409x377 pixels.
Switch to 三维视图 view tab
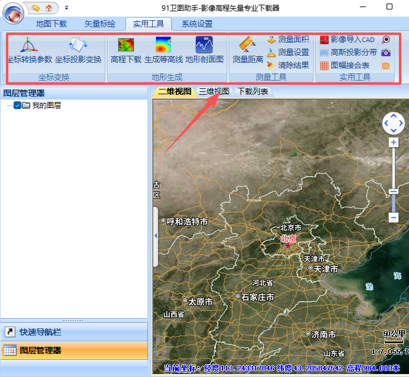[x=214, y=91]
